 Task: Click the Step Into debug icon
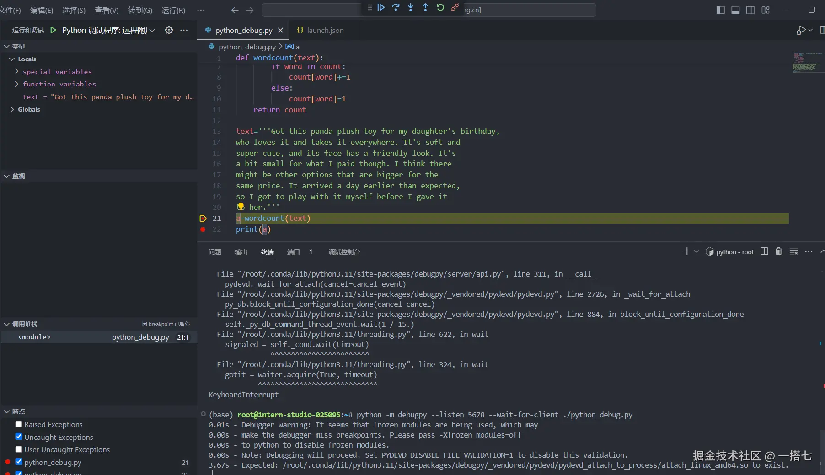coord(411,8)
